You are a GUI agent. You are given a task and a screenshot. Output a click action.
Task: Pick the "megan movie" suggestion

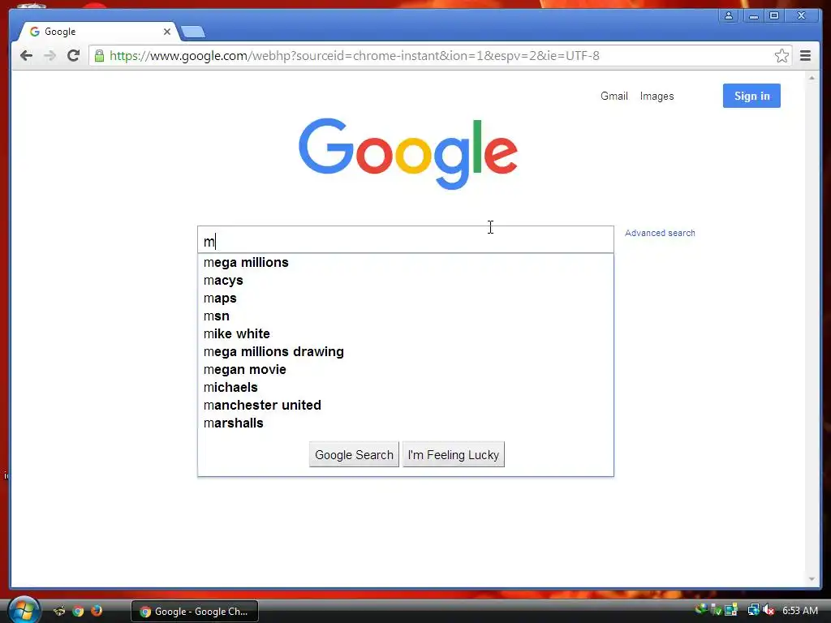[x=406, y=370]
